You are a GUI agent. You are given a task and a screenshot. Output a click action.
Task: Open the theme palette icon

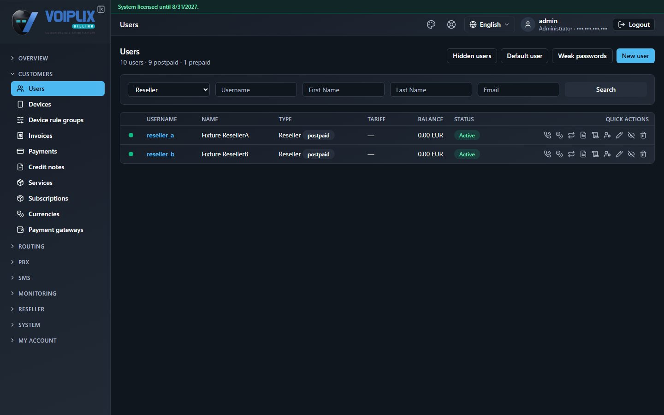click(x=431, y=24)
